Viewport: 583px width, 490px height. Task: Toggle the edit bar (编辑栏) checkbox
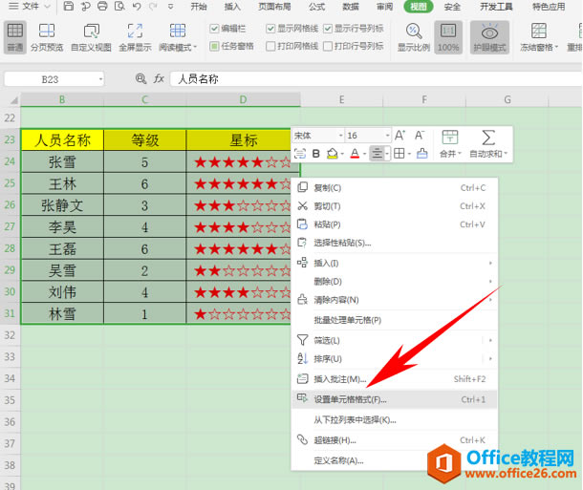(214, 29)
